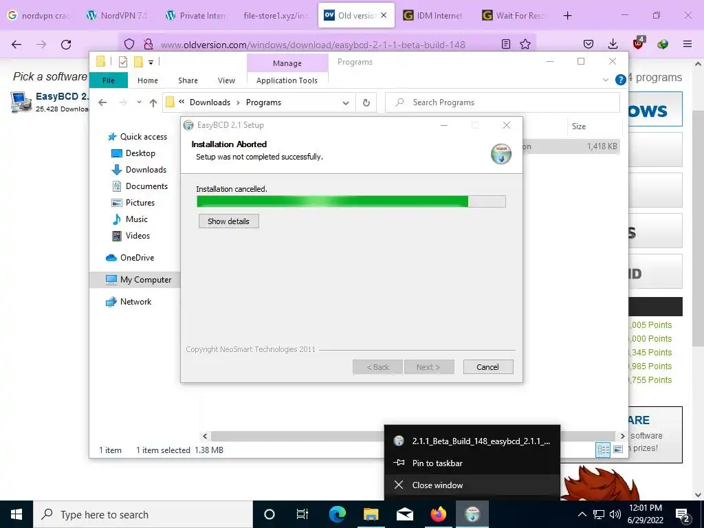The height and width of the screenshot is (528, 704).
Task: Open Explorer help question mark
Action: [x=621, y=80]
